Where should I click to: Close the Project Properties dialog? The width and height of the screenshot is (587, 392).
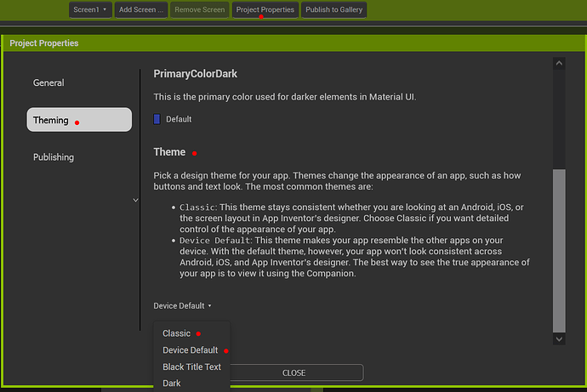click(x=293, y=373)
